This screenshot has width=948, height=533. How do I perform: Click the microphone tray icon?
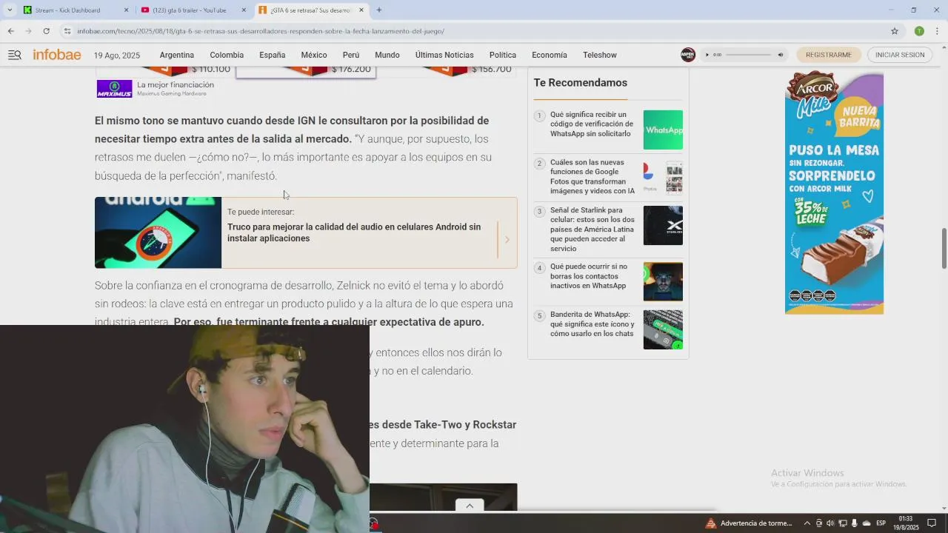click(x=854, y=523)
